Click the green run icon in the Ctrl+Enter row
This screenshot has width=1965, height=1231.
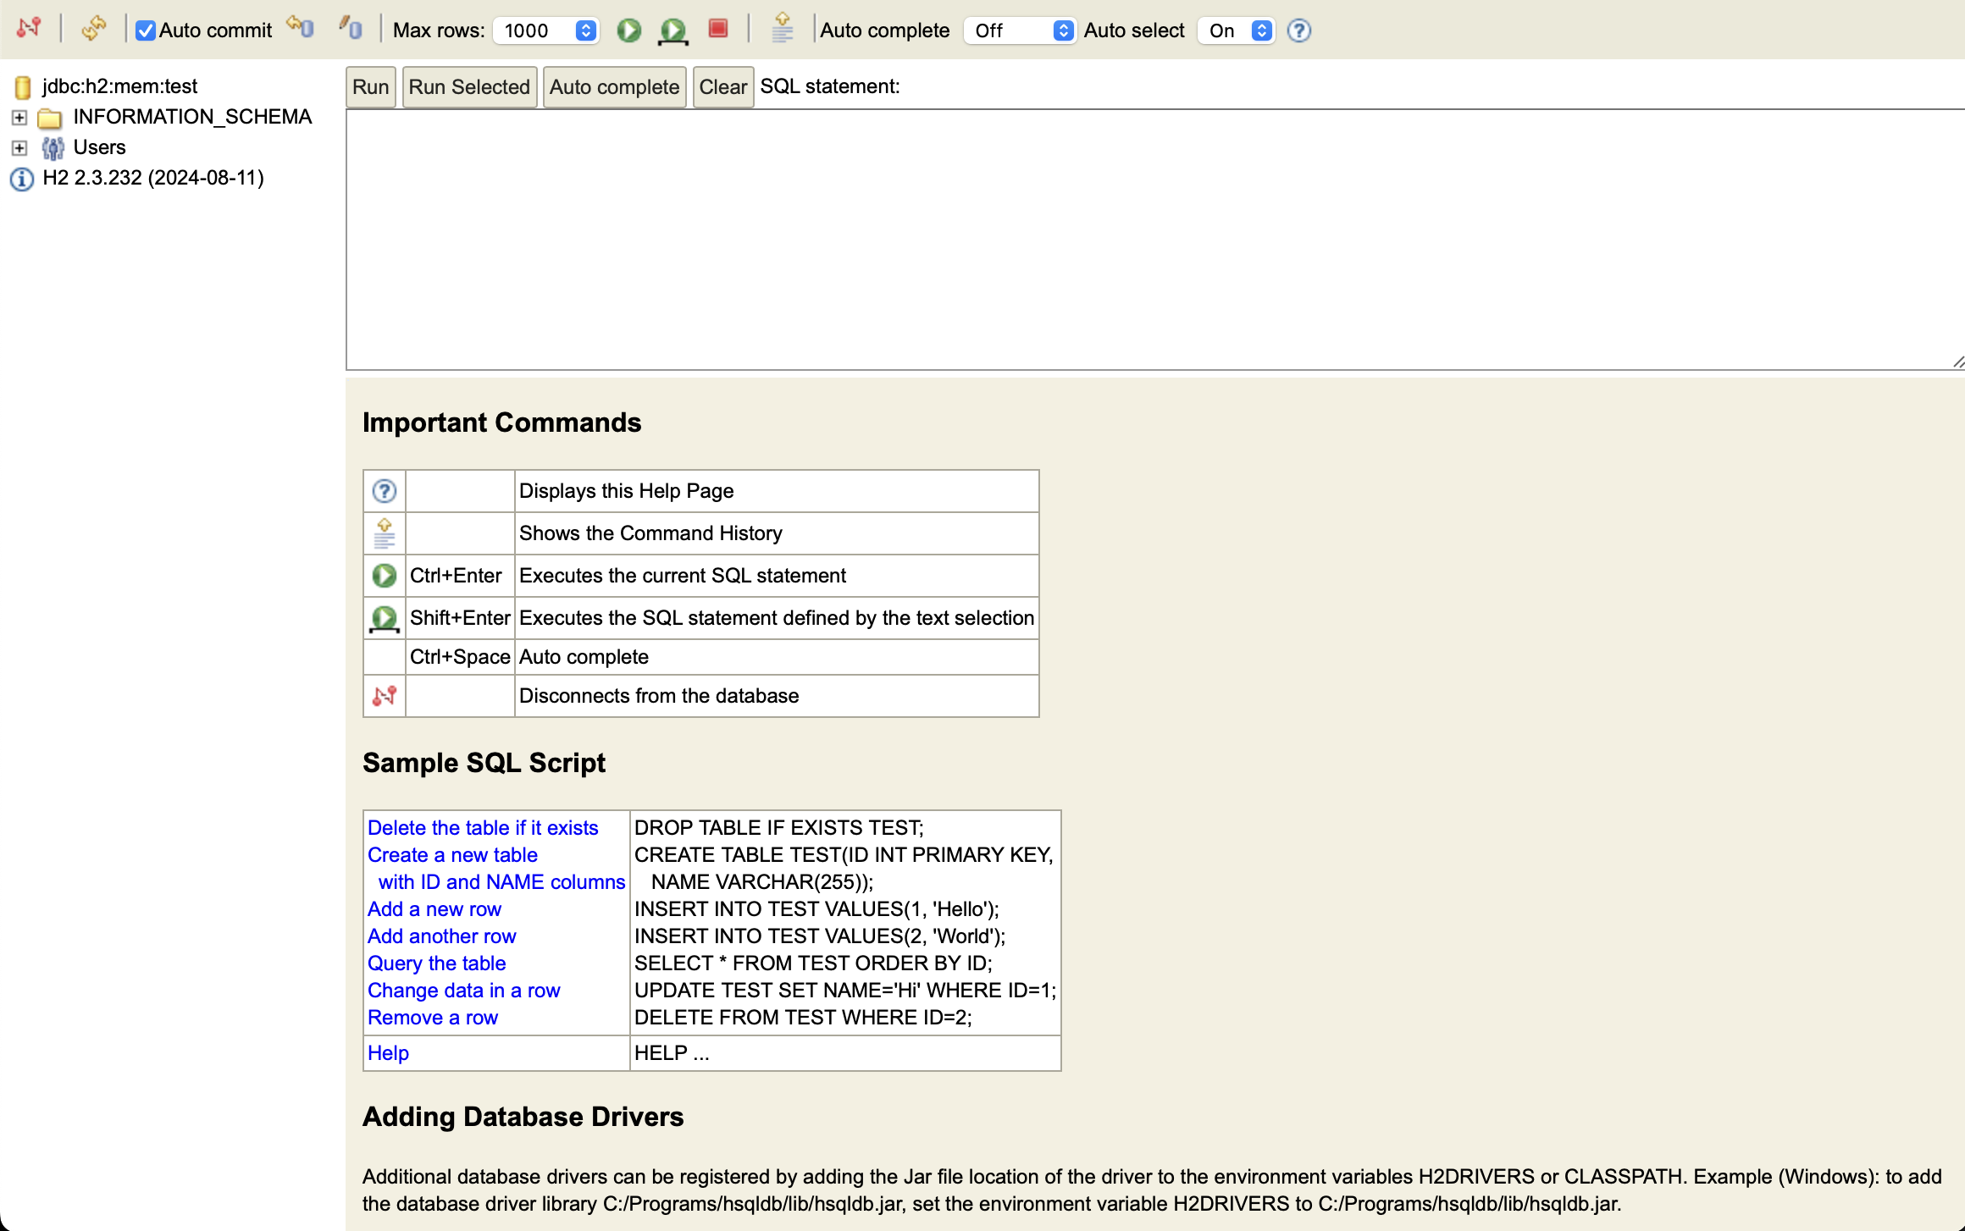(x=385, y=576)
